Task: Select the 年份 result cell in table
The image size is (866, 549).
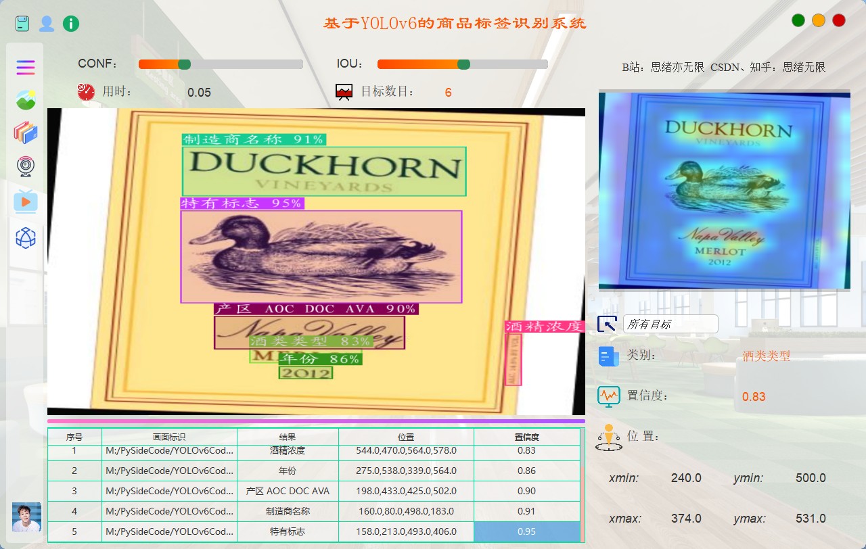Action: coord(288,471)
